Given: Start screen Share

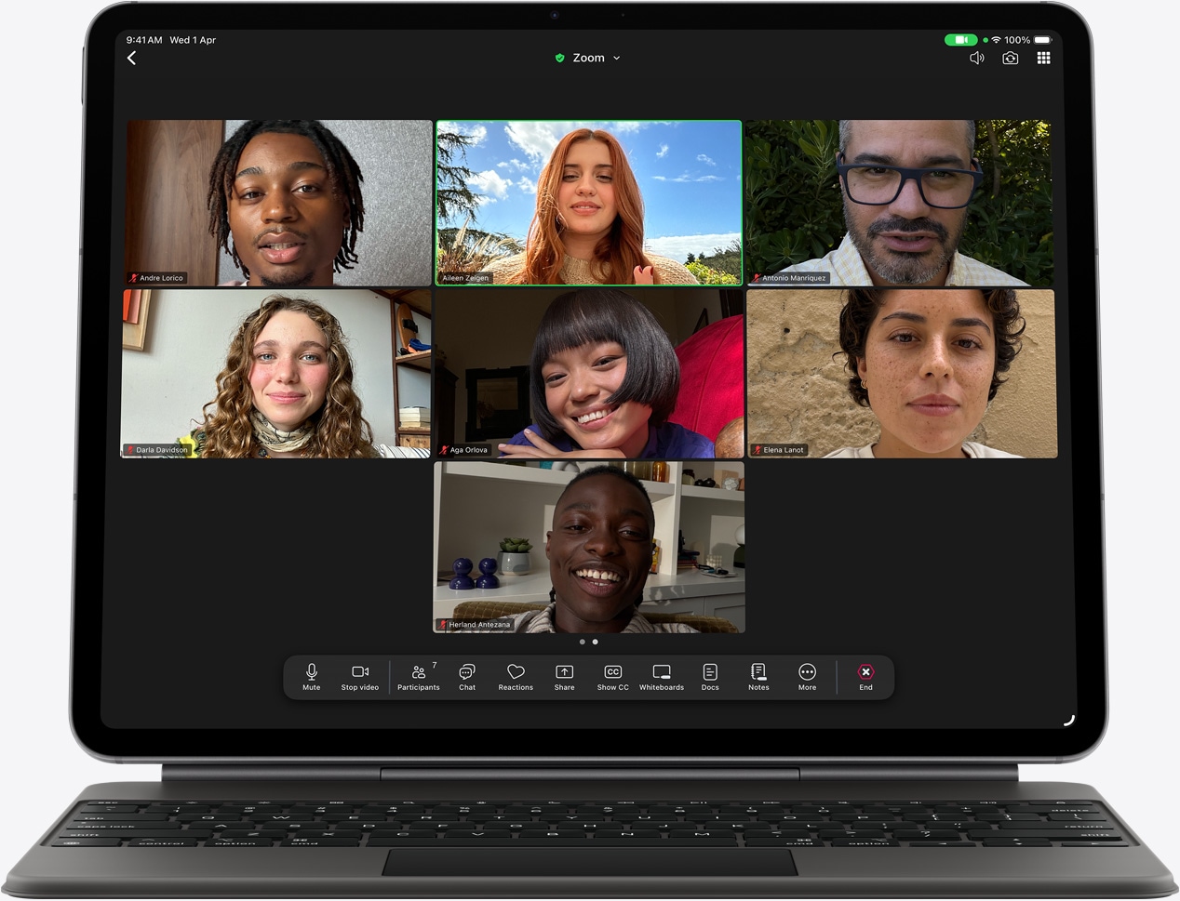Looking at the screenshot, I should (564, 676).
